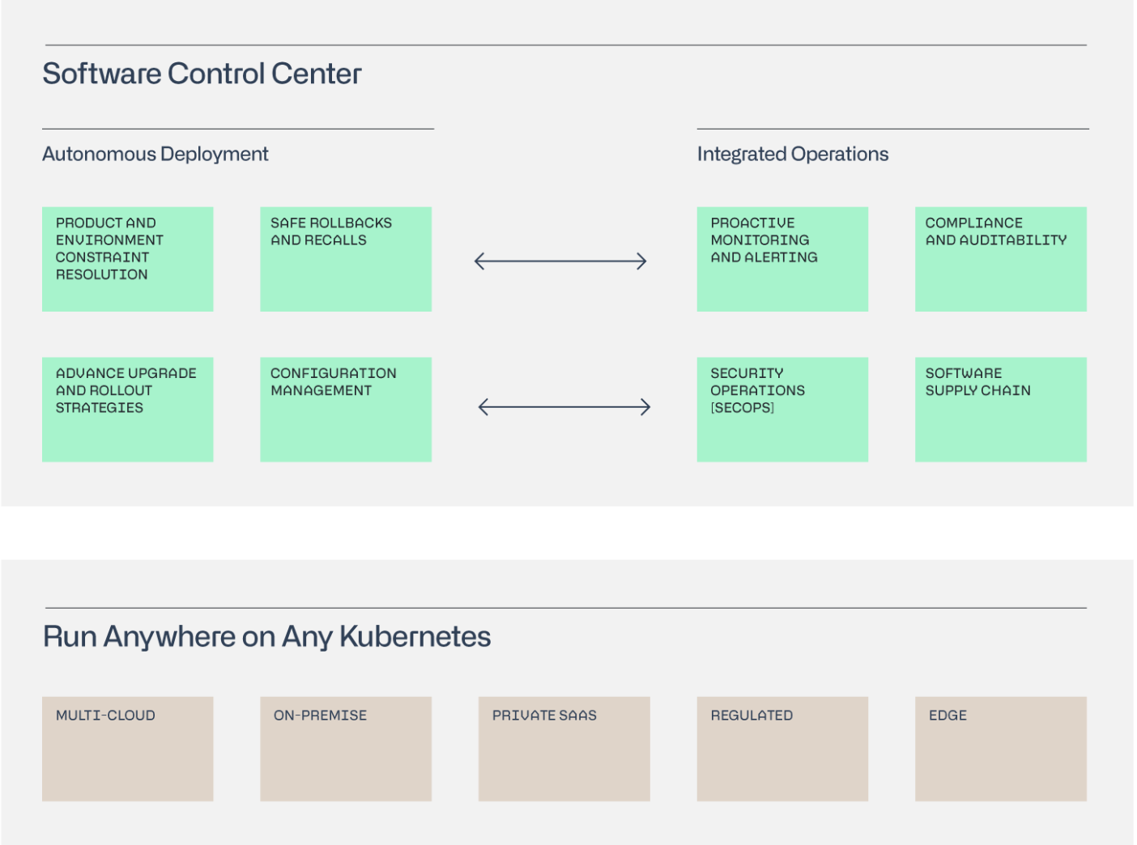
Task: Open the Software Supply Chain section
Action: coord(1000,409)
